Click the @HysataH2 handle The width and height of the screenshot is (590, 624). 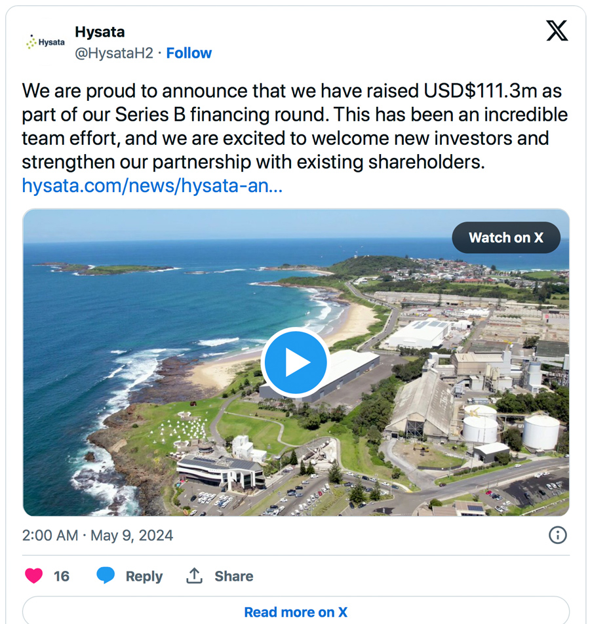114,53
